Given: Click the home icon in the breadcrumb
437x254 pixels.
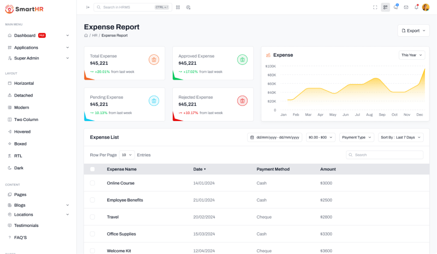Looking at the screenshot, I should click(86, 35).
